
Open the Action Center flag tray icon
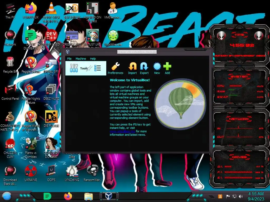[228, 196]
